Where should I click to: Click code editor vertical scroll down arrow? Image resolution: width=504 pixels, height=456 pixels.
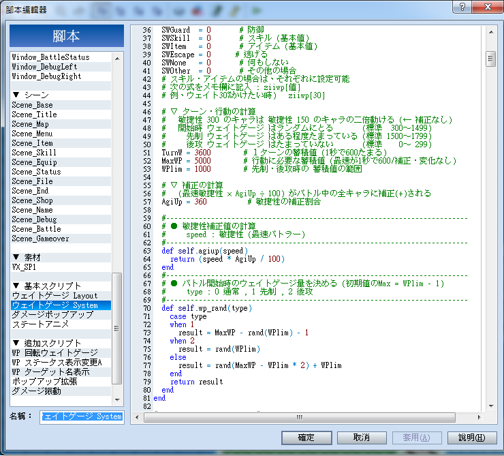coord(491,406)
